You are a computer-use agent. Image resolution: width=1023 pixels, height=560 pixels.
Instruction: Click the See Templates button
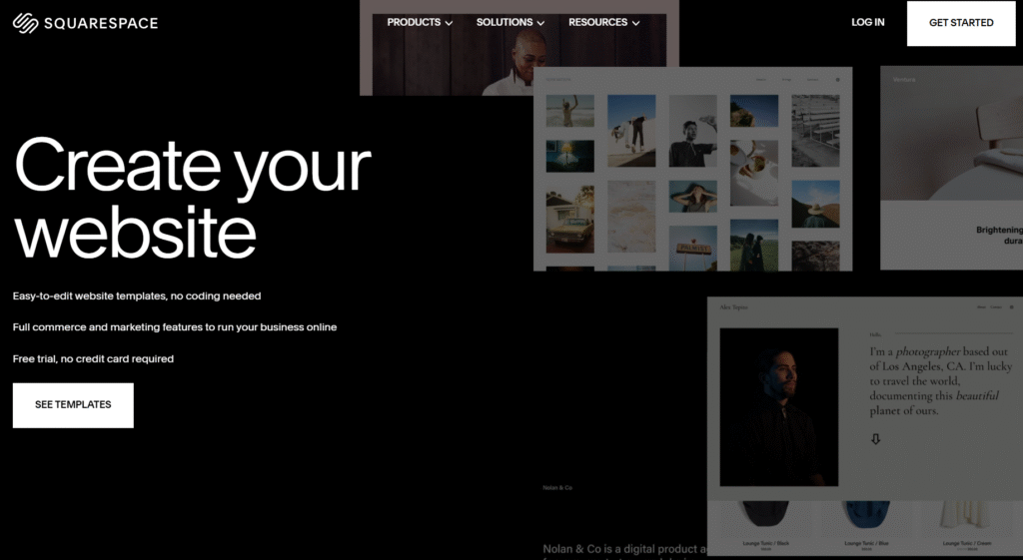coord(73,405)
